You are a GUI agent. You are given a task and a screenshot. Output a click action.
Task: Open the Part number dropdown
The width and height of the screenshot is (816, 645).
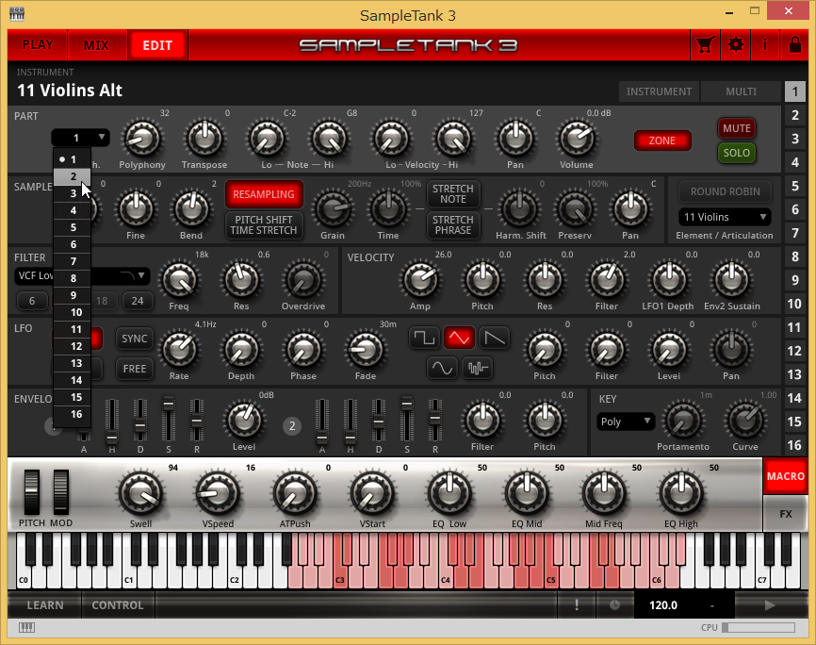(81, 138)
